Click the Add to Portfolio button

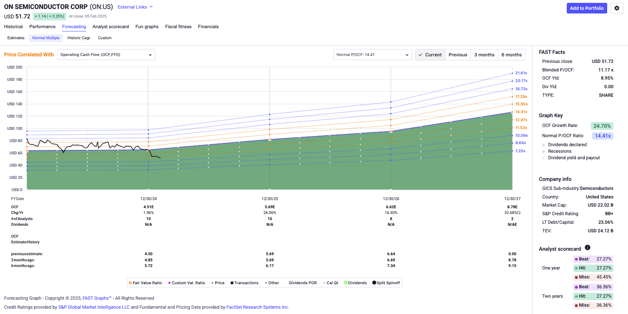[x=586, y=8]
